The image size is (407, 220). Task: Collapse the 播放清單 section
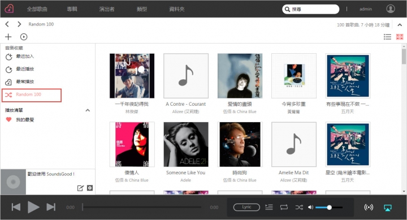pyautogui.click(x=88, y=110)
